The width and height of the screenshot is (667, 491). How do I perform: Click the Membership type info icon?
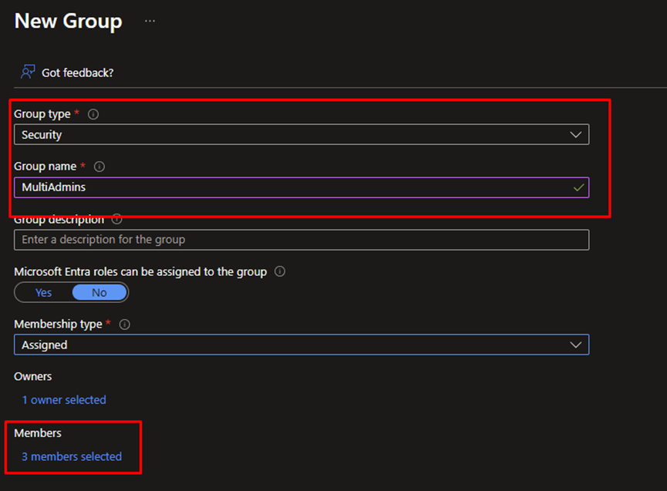(x=125, y=325)
